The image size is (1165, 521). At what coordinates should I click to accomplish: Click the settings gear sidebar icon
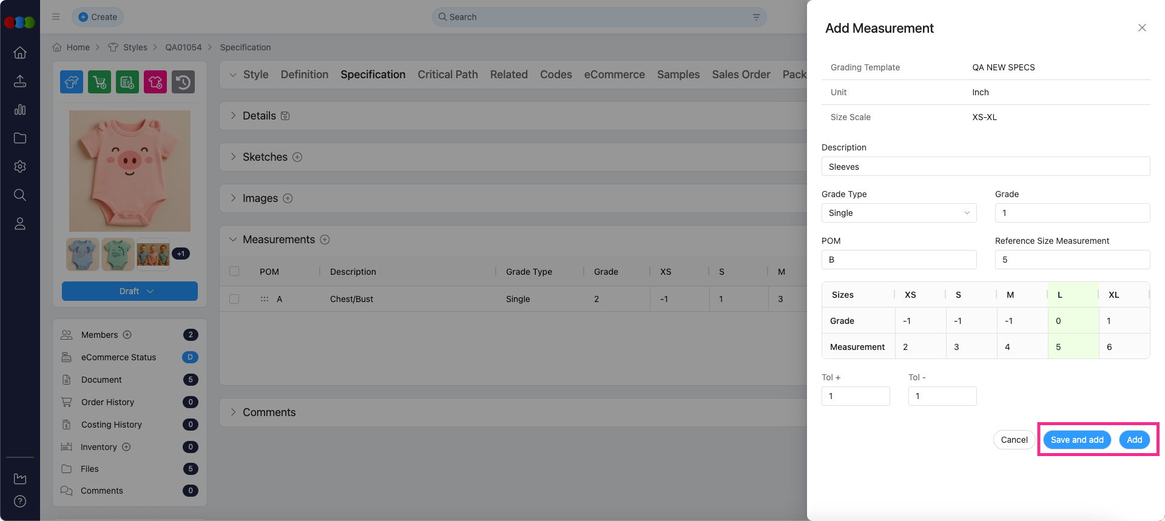click(x=20, y=167)
